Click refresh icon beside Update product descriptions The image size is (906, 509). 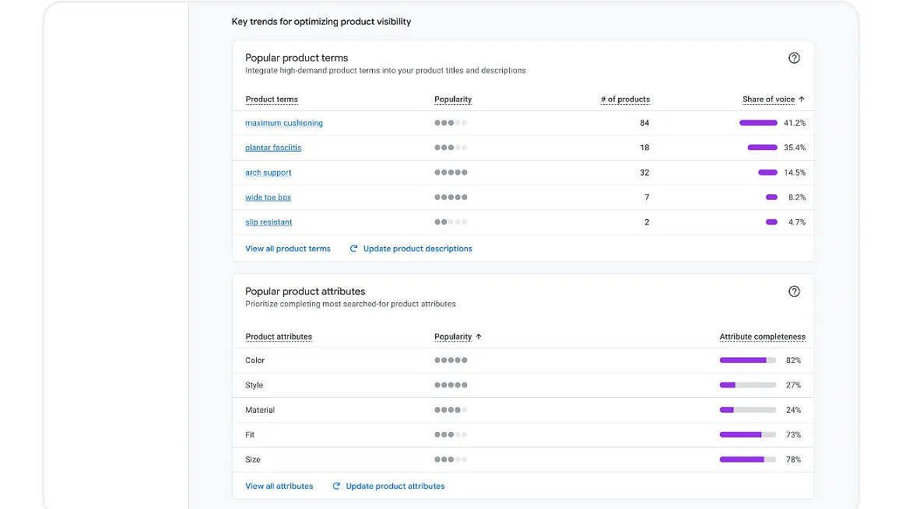(x=353, y=249)
